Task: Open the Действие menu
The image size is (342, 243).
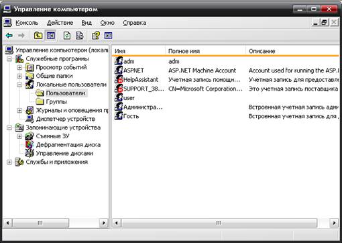Action: (x=60, y=23)
